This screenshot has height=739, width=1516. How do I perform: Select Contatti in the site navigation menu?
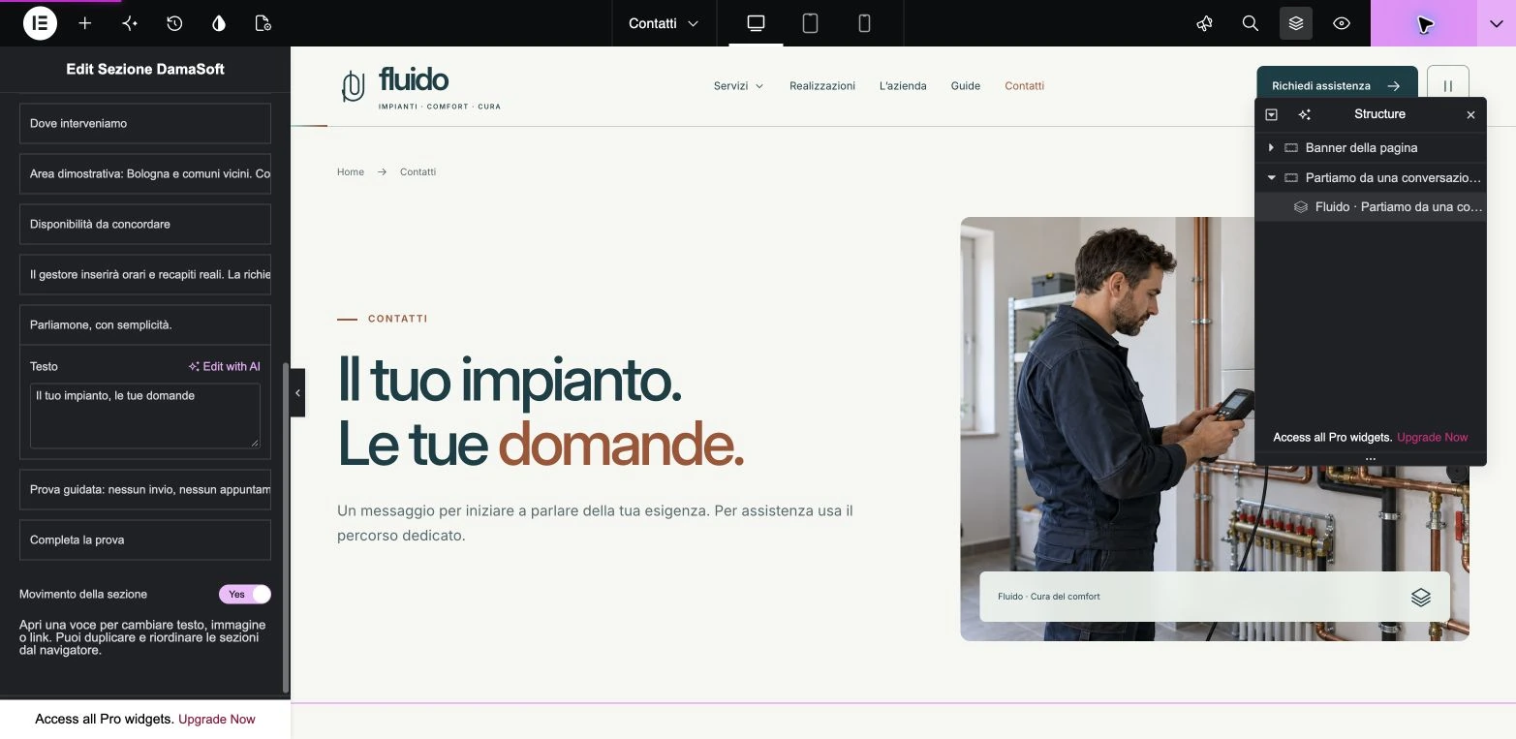[x=1024, y=86]
